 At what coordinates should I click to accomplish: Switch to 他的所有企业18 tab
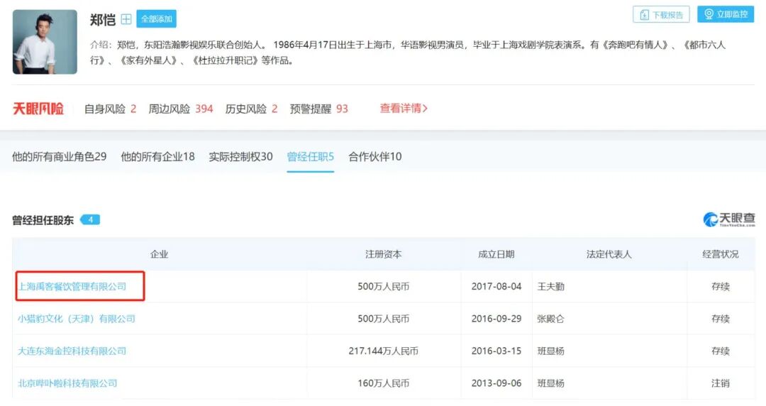(157, 157)
